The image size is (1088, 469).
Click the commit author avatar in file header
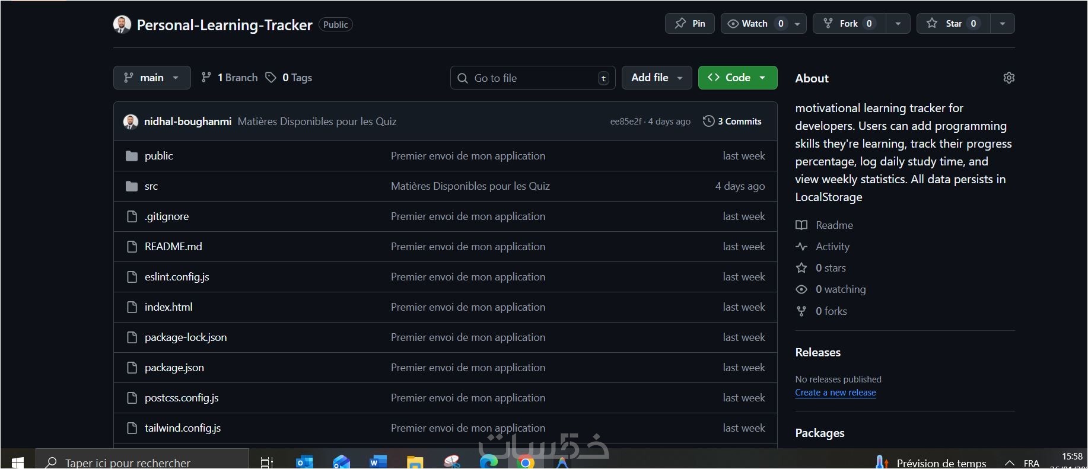coord(131,122)
